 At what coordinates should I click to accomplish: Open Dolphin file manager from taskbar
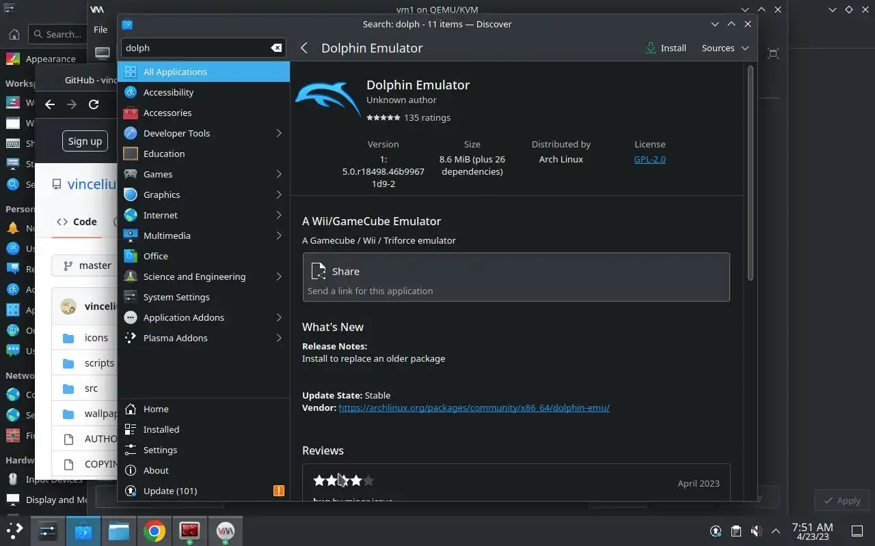[119, 530]
